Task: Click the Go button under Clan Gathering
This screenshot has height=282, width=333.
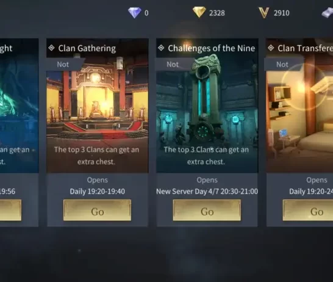Action: (97, 210)
